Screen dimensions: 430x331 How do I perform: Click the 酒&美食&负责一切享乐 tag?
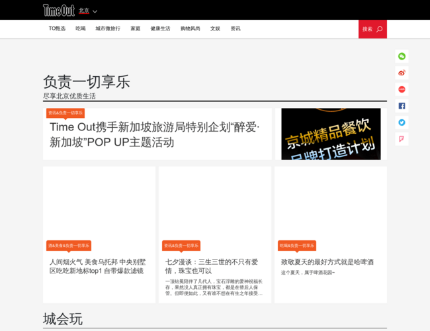[x=69, y=246]
